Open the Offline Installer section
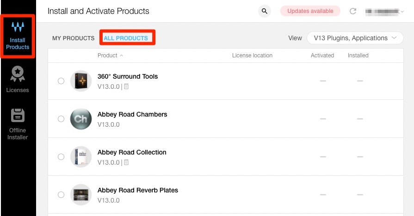 point(18,124)
